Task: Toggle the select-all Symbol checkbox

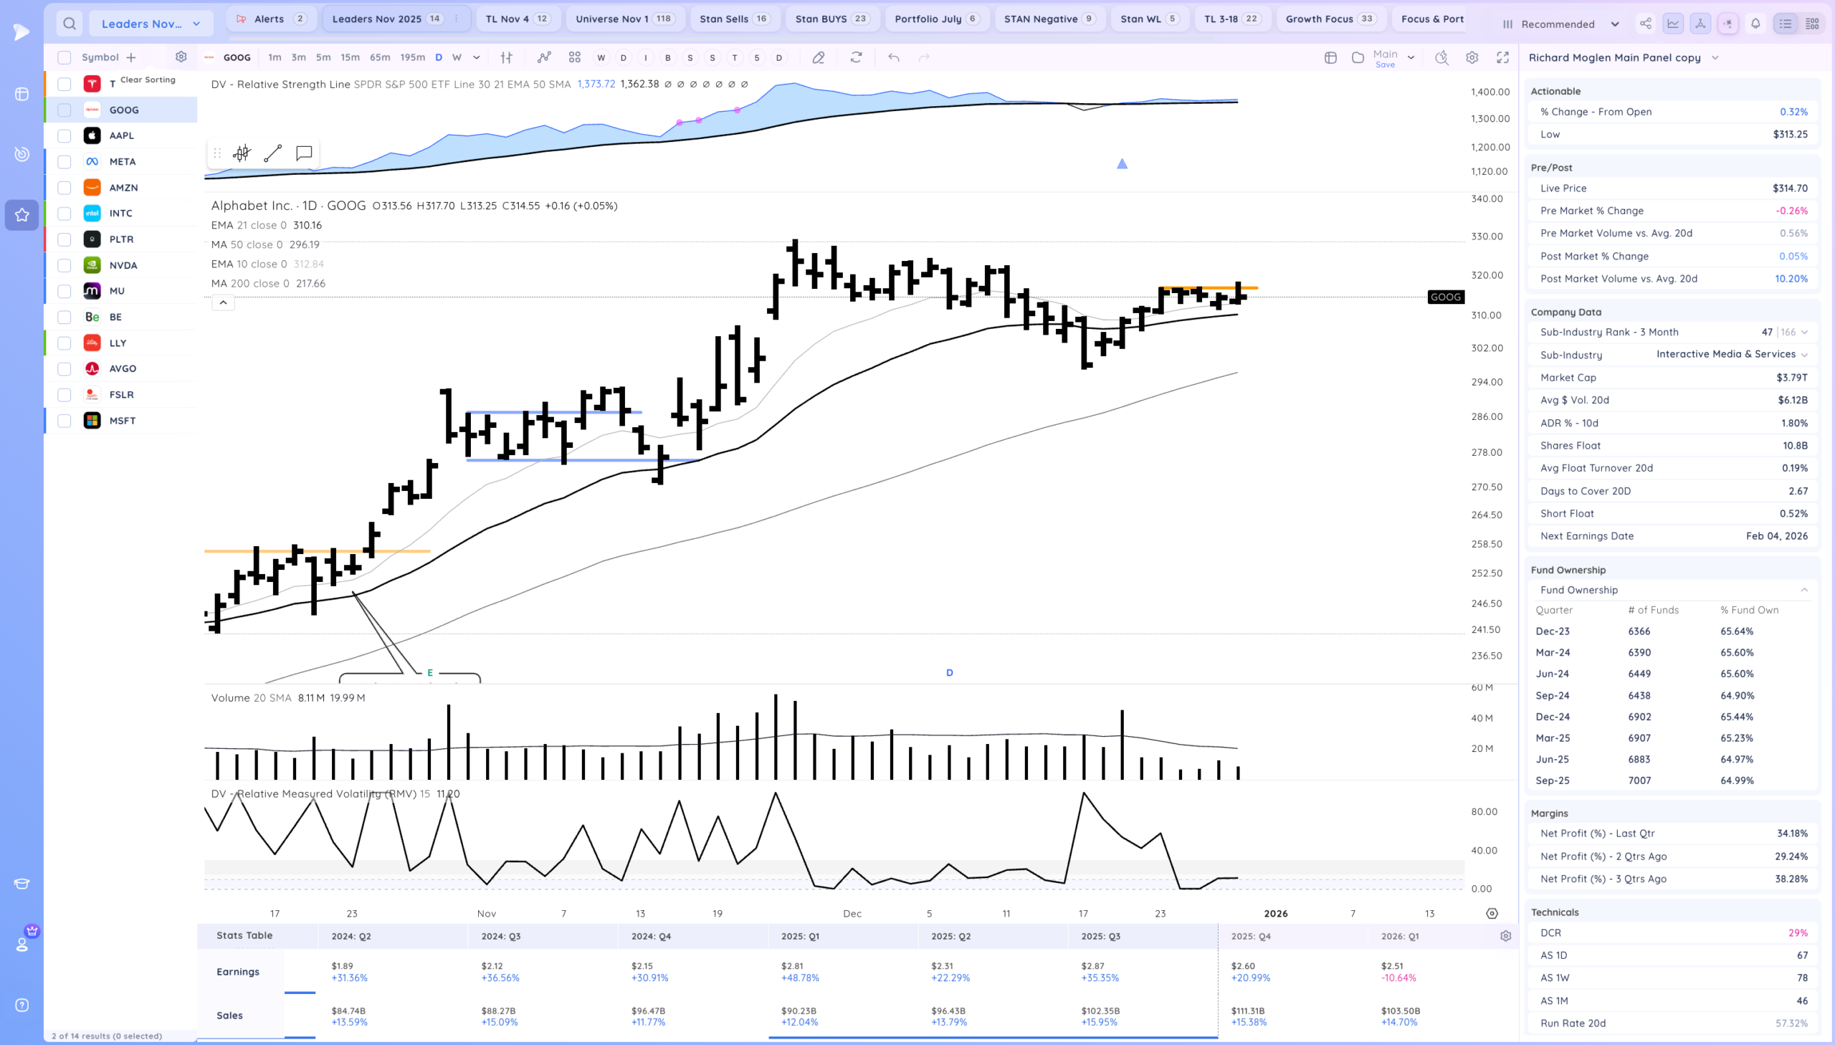Action: [x=65, y=57]
